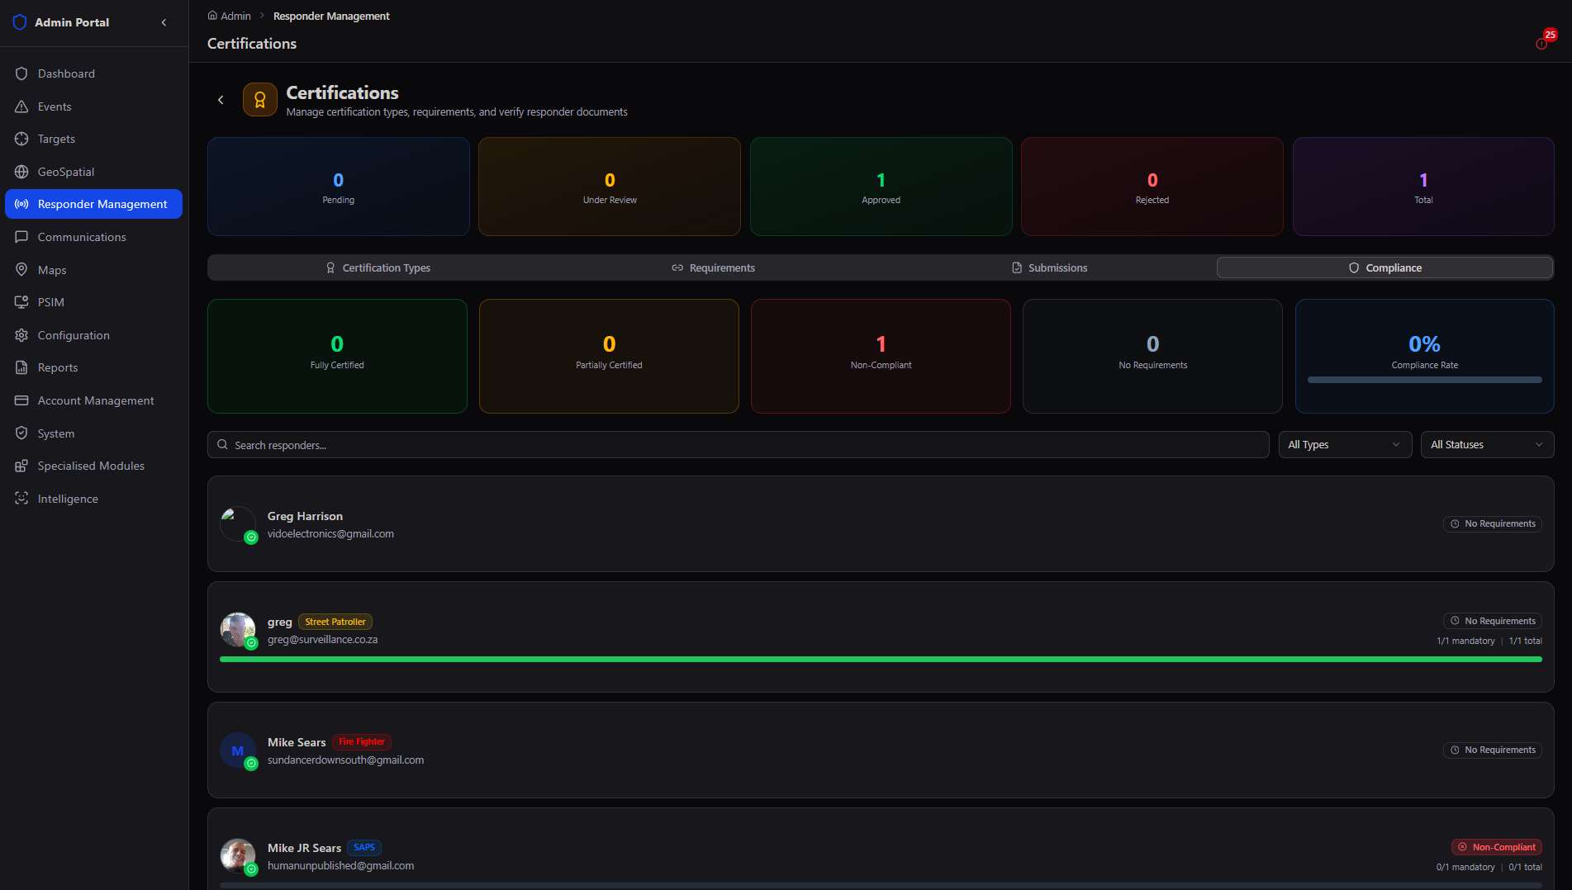
Task: Open Communications in the sidebar
Action: coord(93,237)
